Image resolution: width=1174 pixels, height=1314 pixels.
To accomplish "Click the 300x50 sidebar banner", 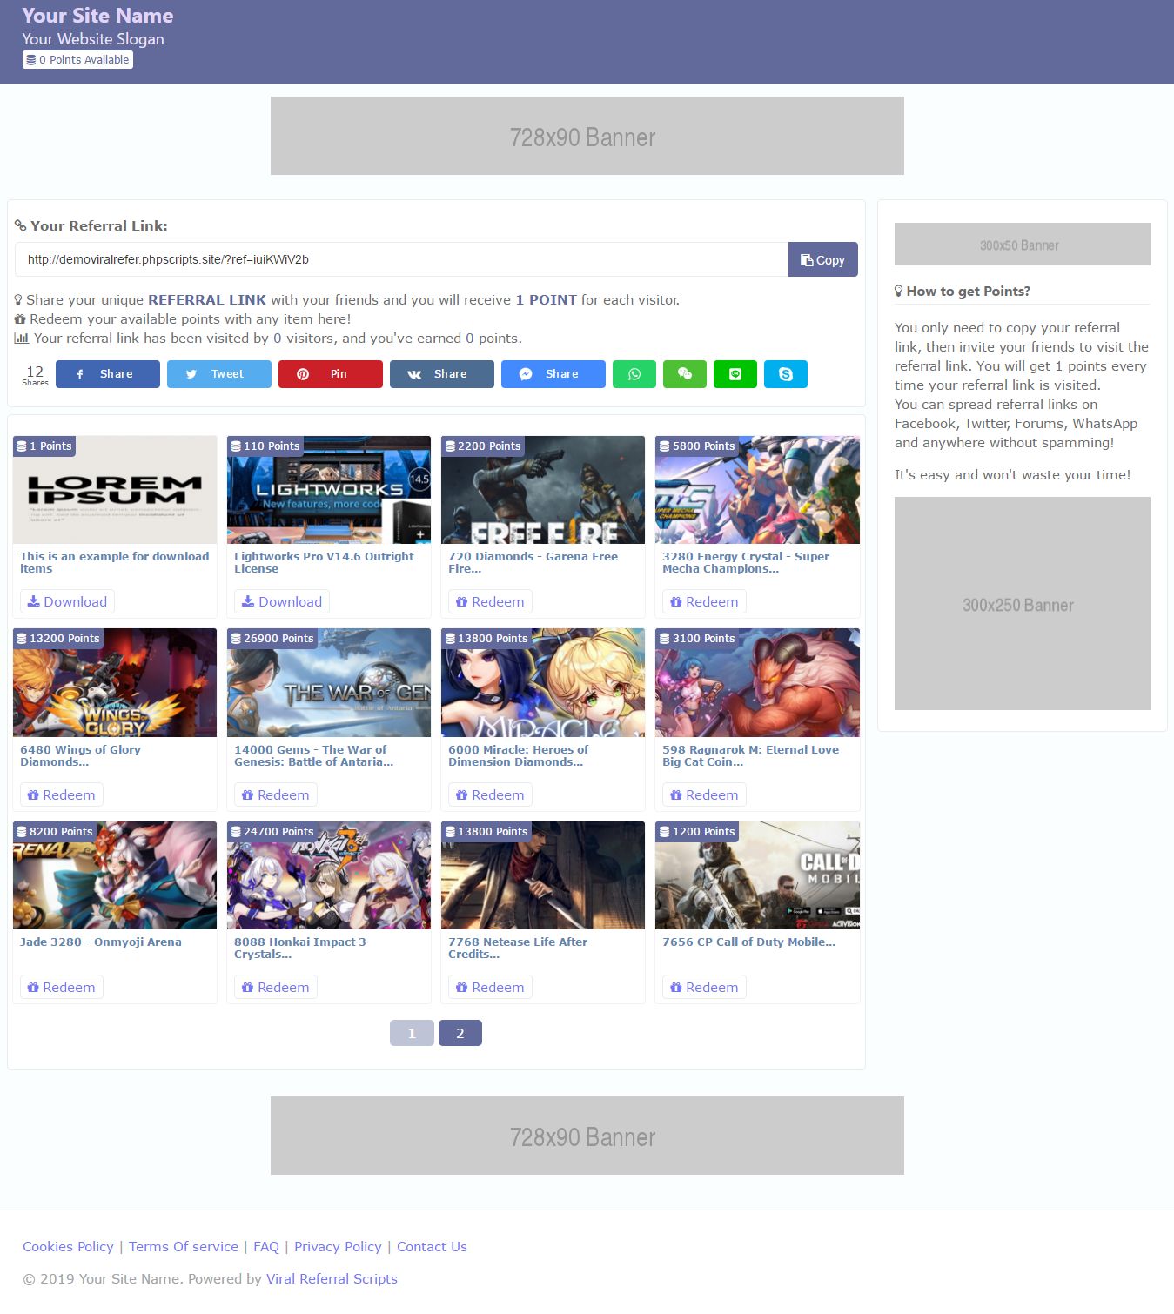I will tap(1023, 245).
